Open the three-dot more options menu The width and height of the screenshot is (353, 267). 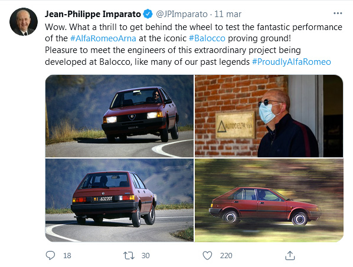click(338, 14)
